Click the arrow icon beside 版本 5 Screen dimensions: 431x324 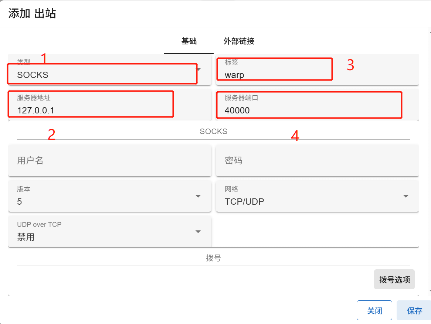tap(198, 196)
